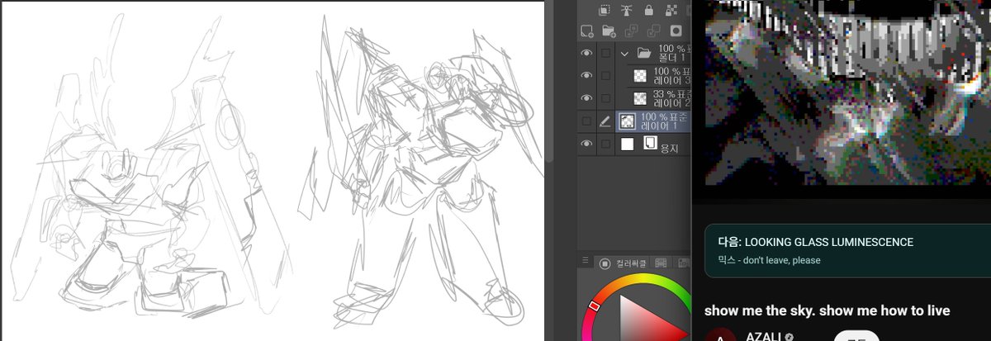Click the subscribe button beside AZALI

[856, 335]
